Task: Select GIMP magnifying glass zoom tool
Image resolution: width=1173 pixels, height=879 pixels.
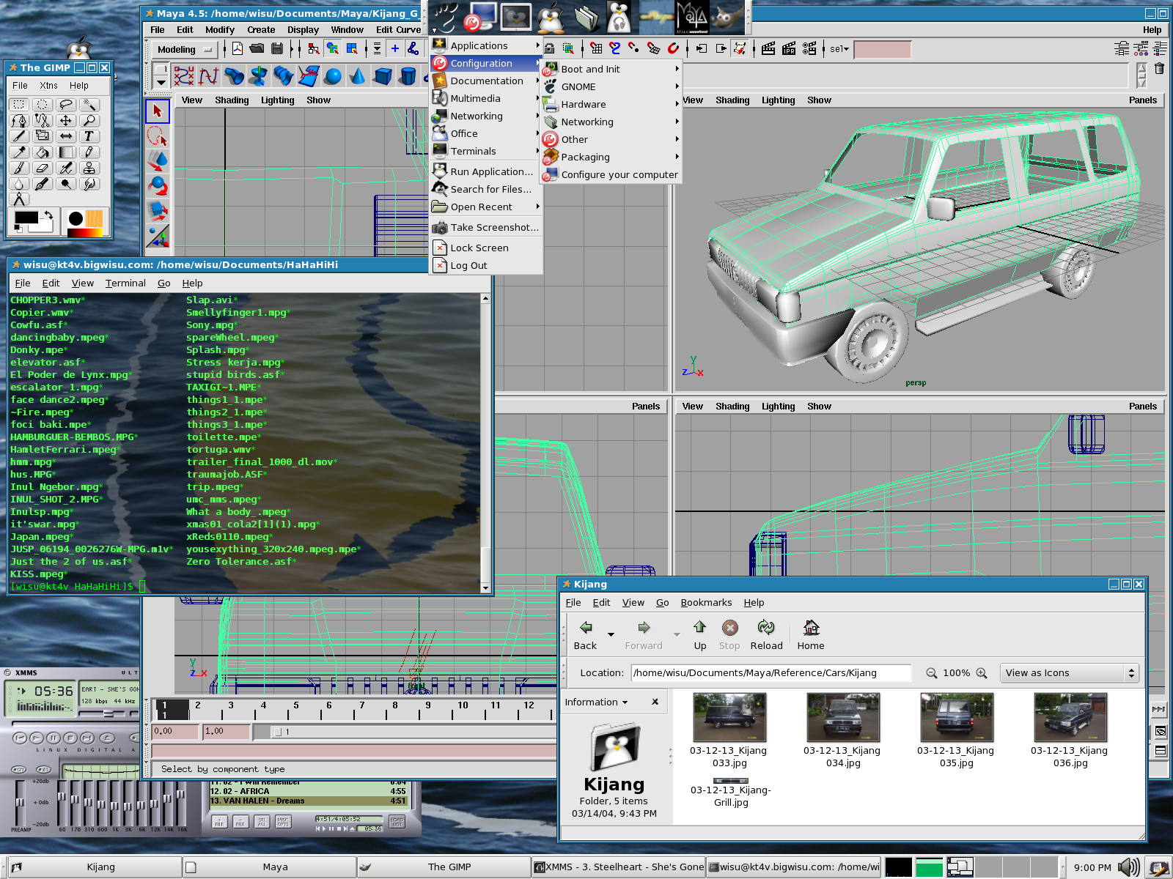Action: [89, 121]
